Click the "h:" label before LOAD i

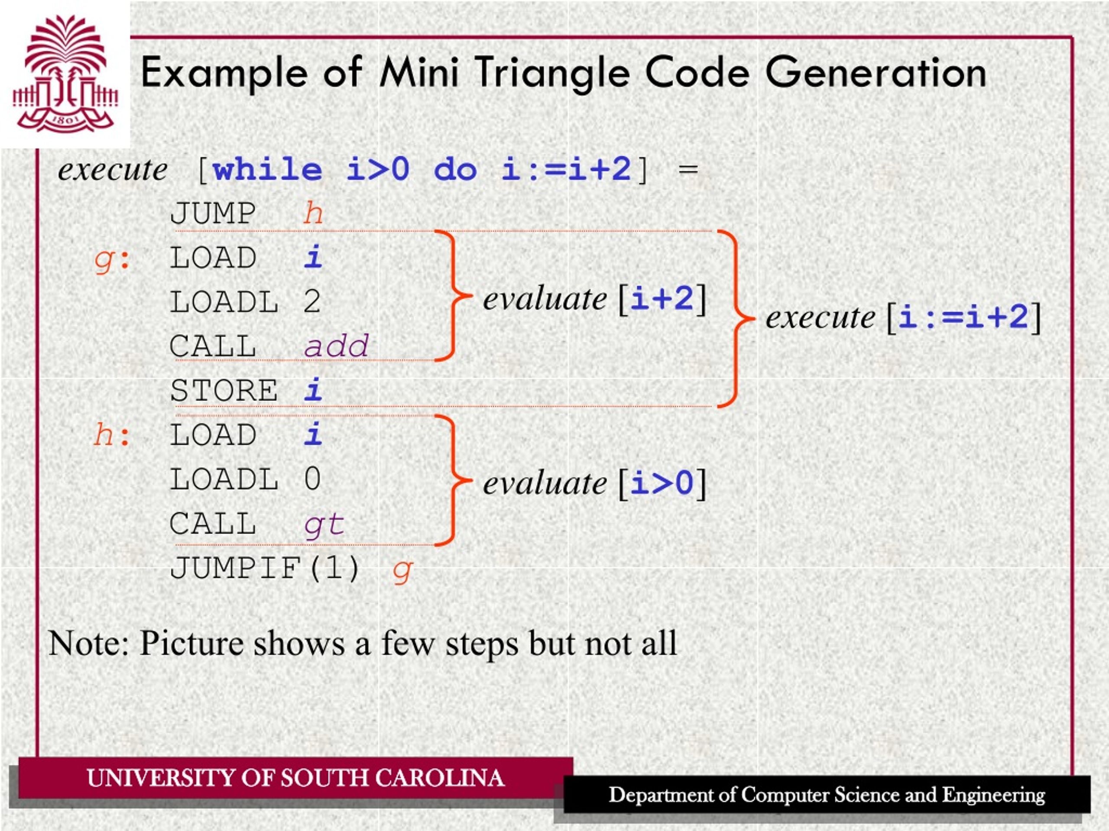[x=112, y=434]
